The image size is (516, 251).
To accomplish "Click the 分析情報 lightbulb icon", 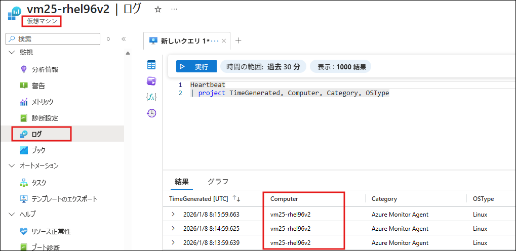I will point(23,69).
